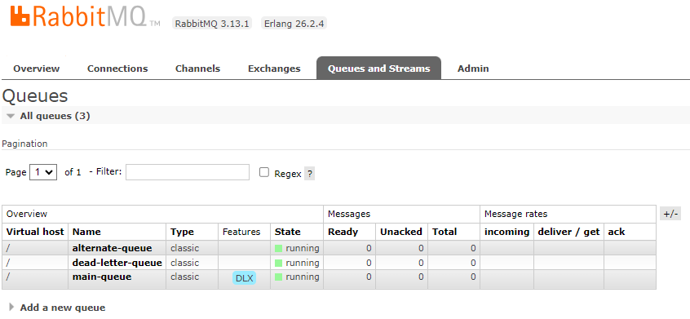Enable the Regex checkbox
The width and height of the screenshot is (690, 319).
pyautogui.click(x=264, y=172)
